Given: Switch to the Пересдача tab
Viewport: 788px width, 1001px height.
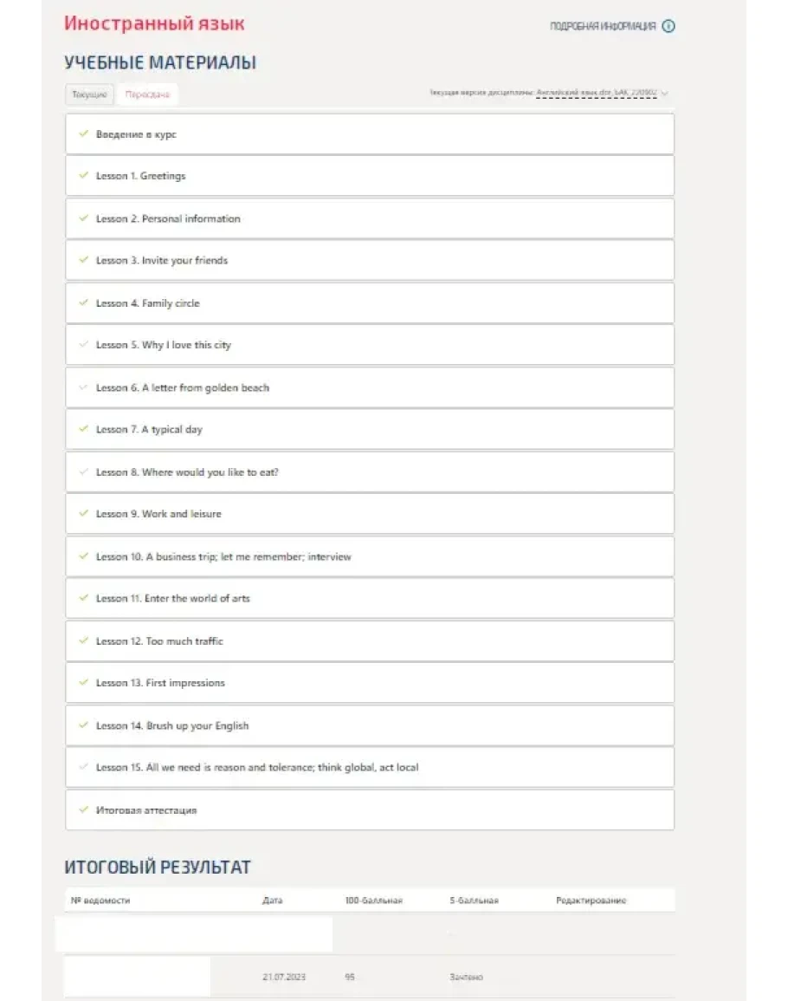Looking at the screenshot, I should 147,94.
